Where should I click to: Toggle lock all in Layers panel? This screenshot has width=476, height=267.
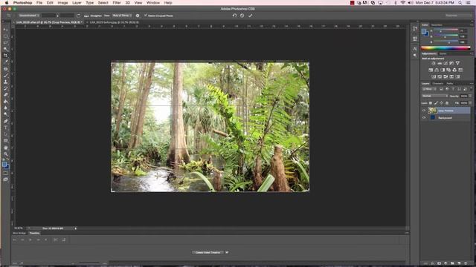click(447, 103)
